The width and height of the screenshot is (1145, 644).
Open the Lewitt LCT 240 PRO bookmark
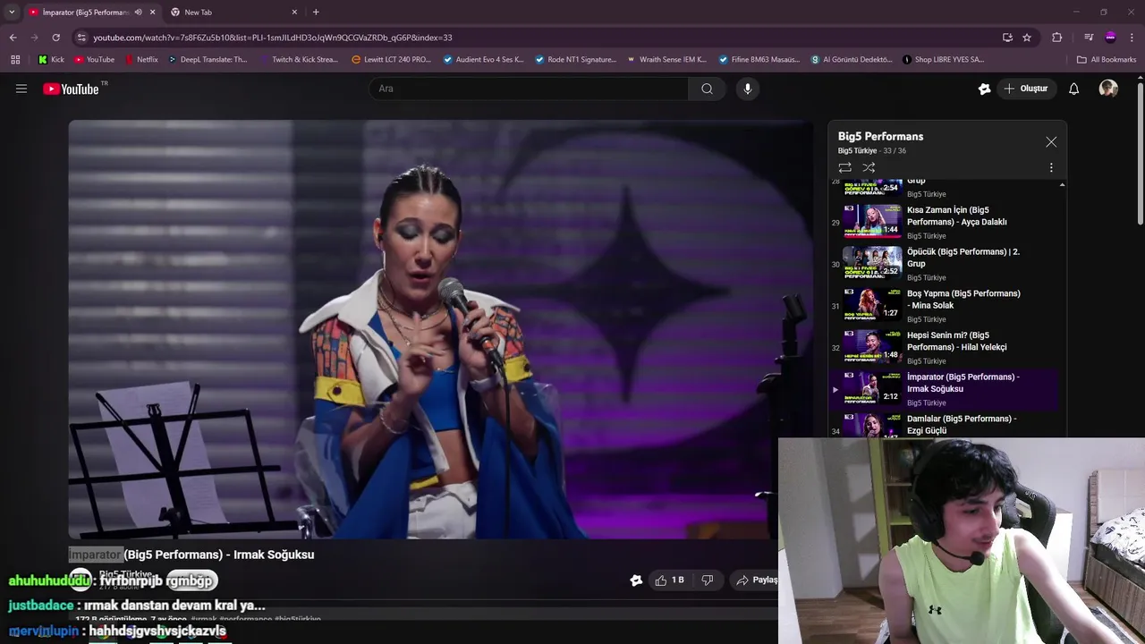coord(392,60)
